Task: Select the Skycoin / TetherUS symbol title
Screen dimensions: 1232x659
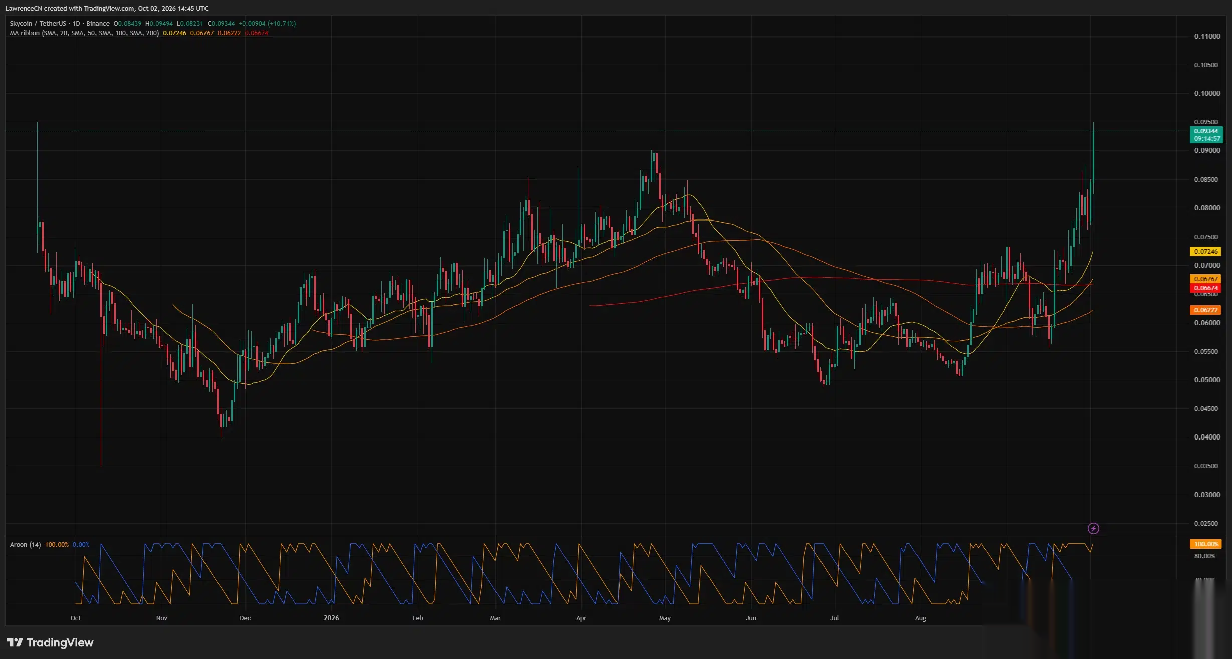Action: click(x=38, y=23)
